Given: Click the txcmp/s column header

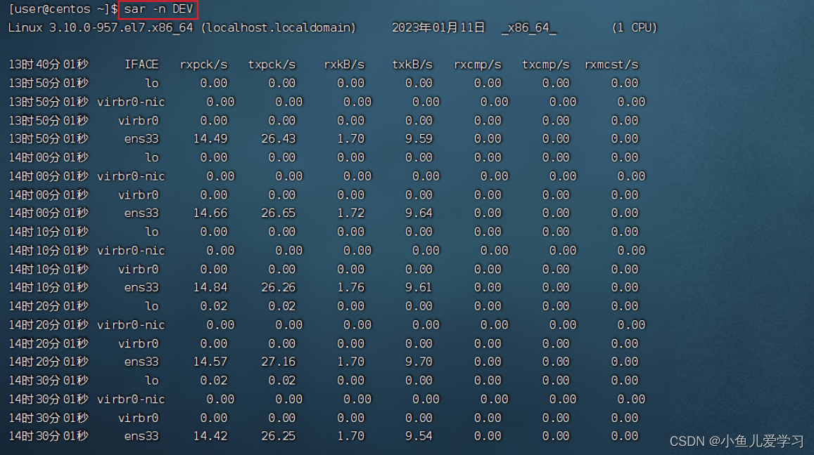Looking at the screenshot, I should (546, 65).
